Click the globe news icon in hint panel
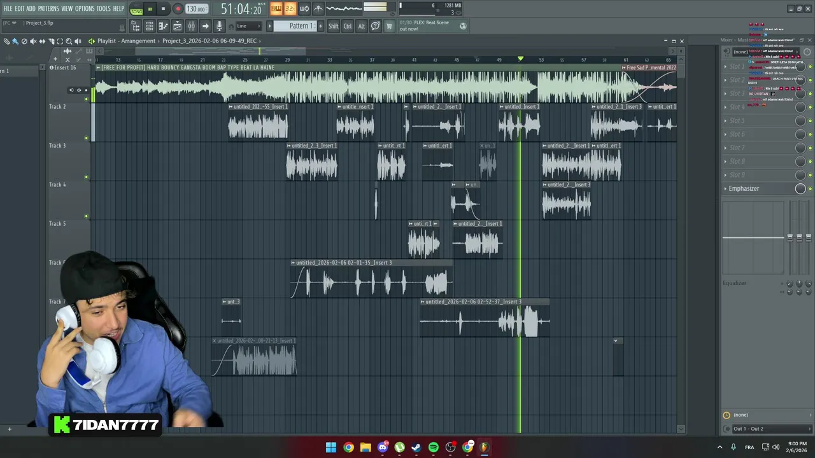 click(x=463, y=26)
